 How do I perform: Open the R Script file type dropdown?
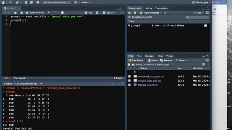coord(119,78)
